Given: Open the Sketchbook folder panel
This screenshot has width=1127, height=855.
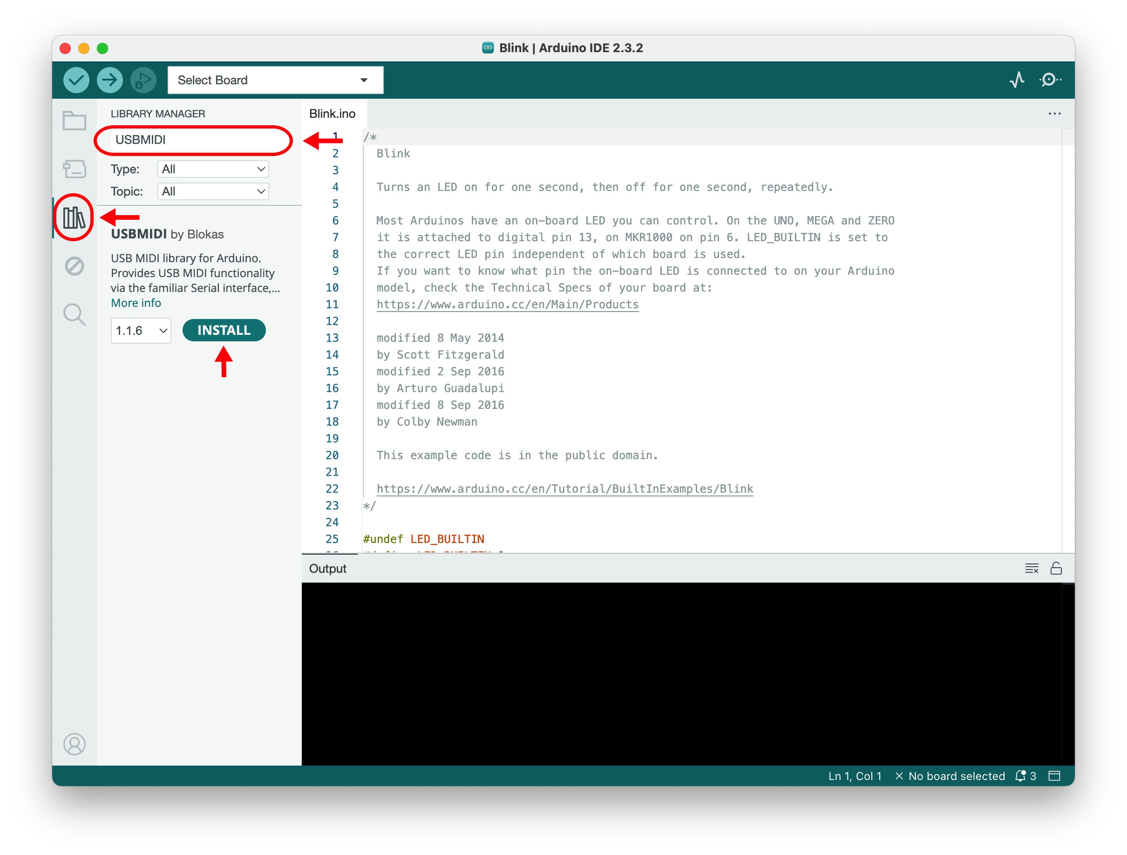Looking at the screenshot, I should pos(75,121).
